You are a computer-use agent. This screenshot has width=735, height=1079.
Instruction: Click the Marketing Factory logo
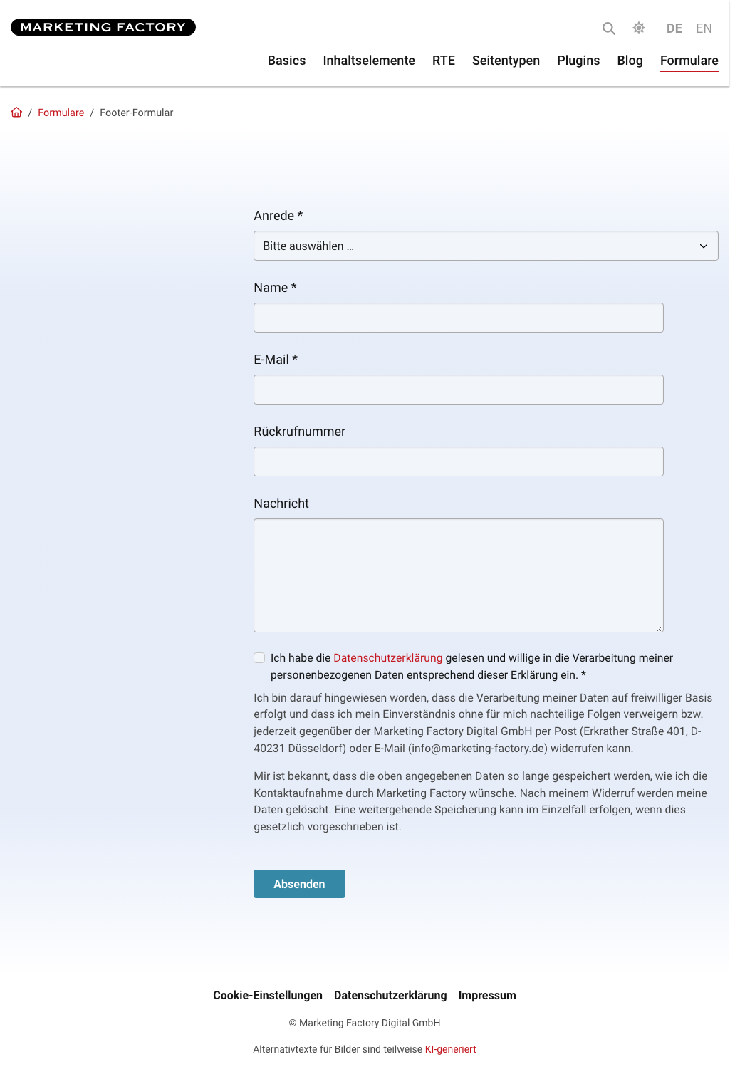(x=103, y=27)
